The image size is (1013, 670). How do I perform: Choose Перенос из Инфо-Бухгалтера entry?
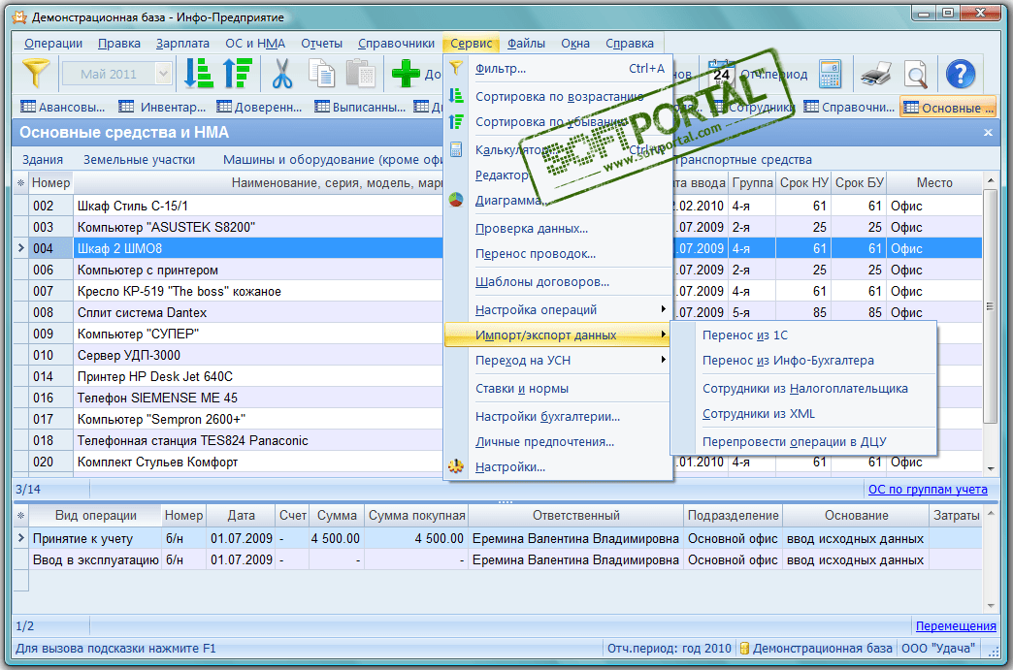pos(803,360)
